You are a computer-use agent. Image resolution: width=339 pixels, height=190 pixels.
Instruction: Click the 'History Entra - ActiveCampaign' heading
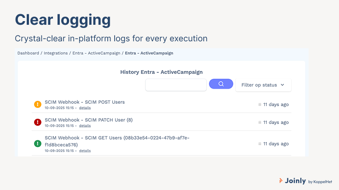[161, 72]
